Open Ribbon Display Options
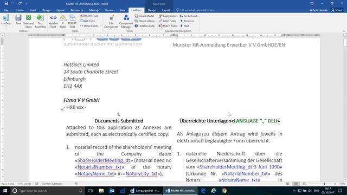This screenshot has height=195, width=347. click(x=312, y=3)
